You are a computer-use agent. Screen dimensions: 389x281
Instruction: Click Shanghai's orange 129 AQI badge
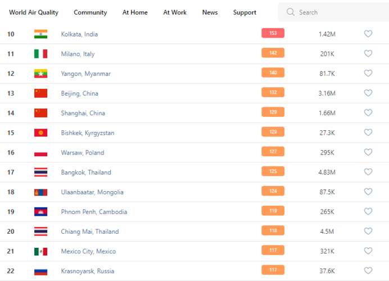point(273,112)
